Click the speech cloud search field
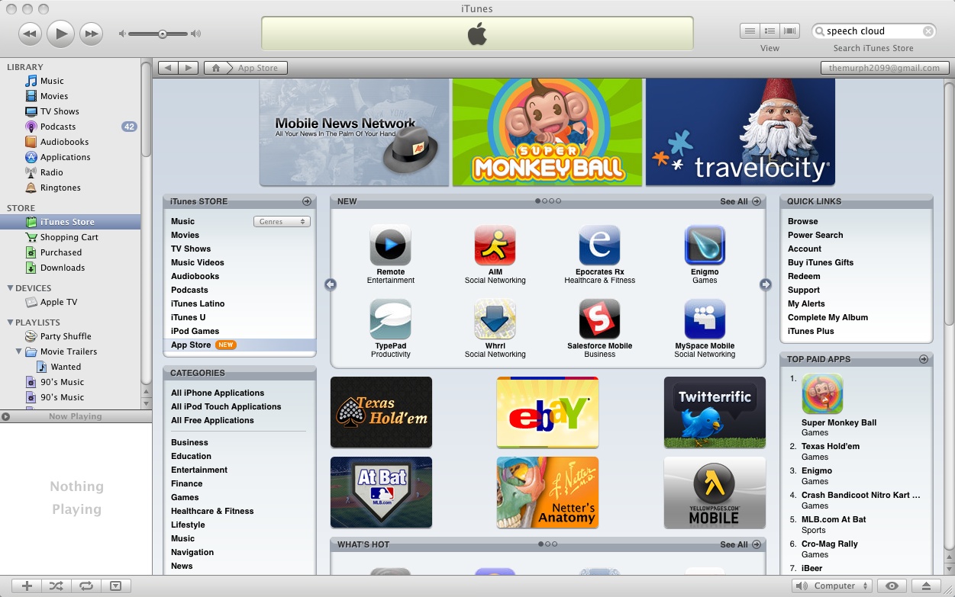 [870, 30]
